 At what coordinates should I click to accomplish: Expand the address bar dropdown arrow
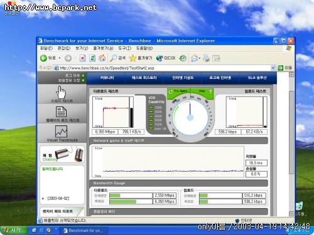tap(273, 68)
